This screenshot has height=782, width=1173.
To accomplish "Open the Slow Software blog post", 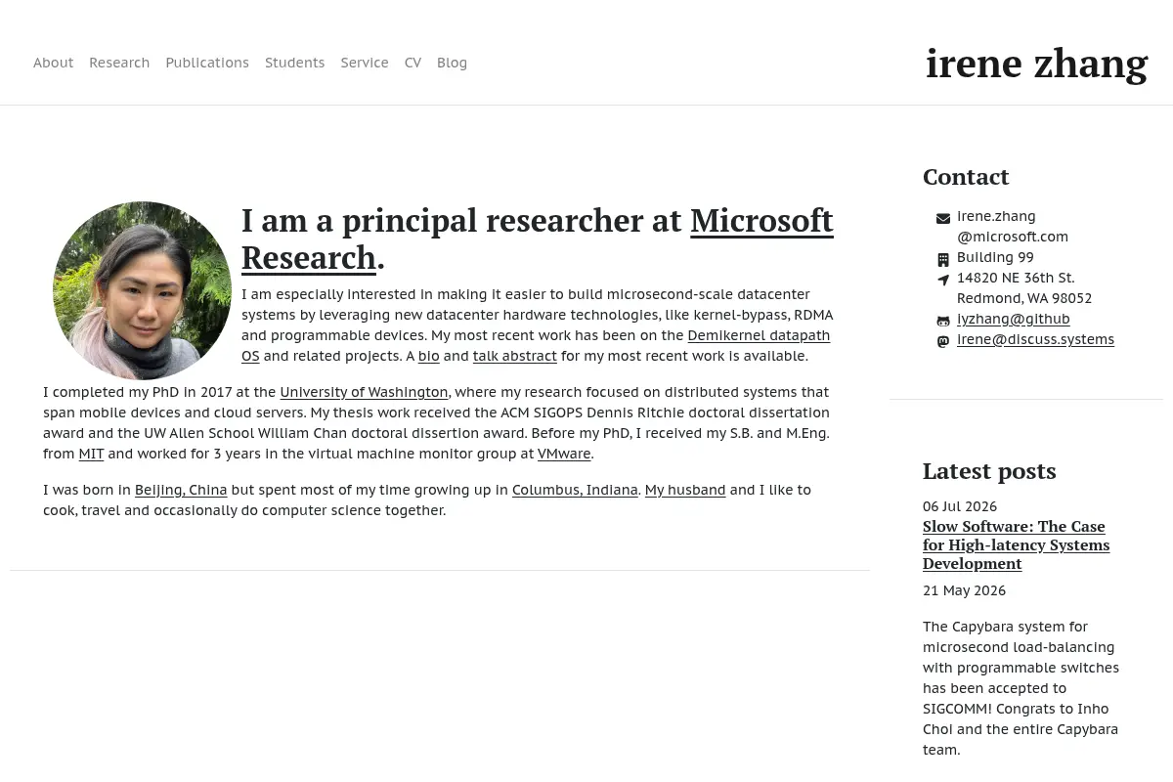I will 1017,544.
